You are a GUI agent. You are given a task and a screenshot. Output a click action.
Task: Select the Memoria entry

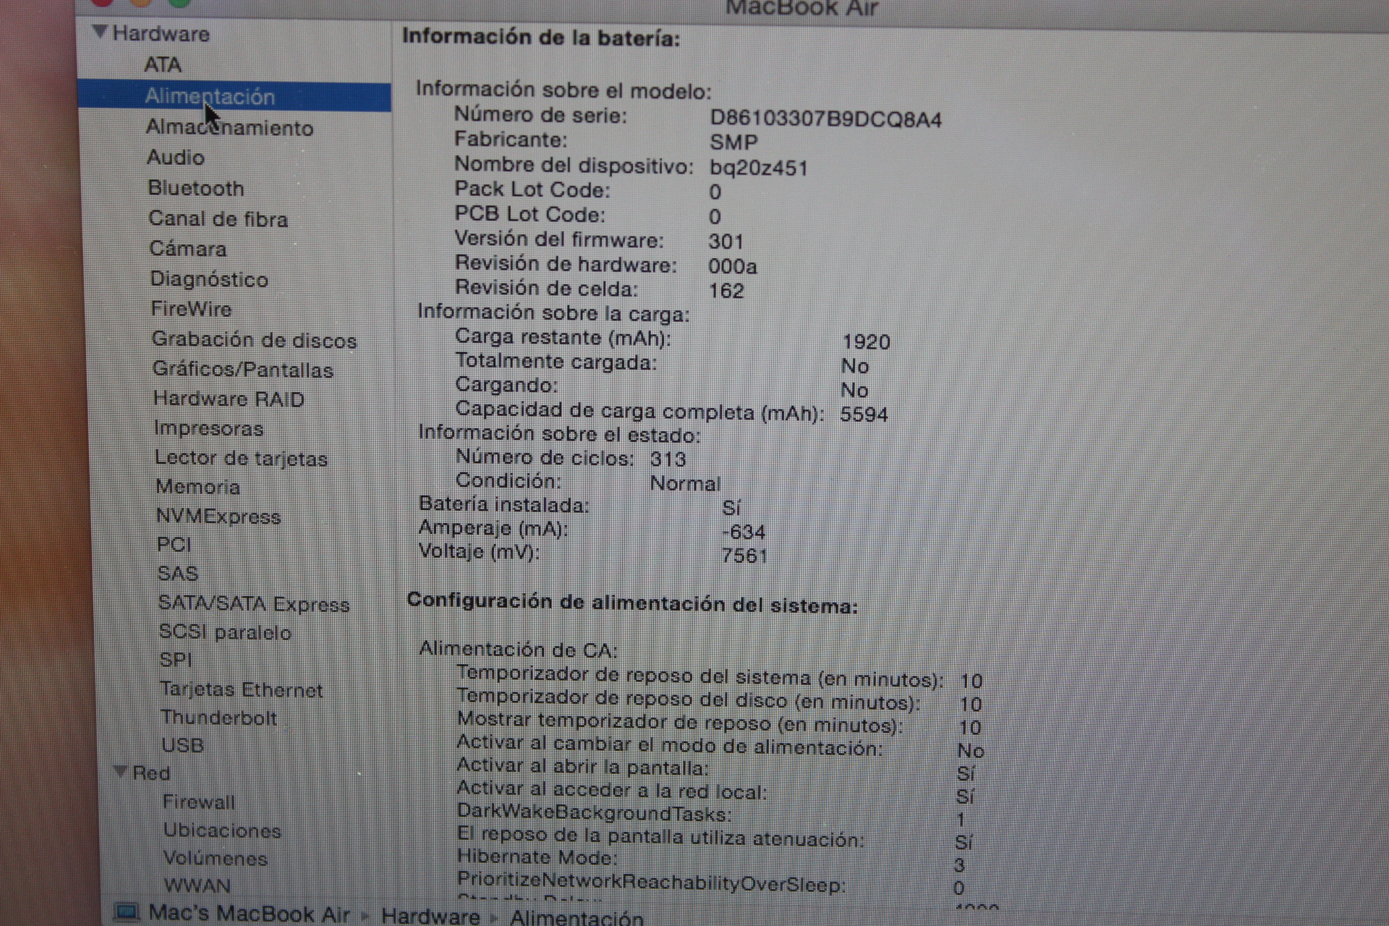coord(198,487)
